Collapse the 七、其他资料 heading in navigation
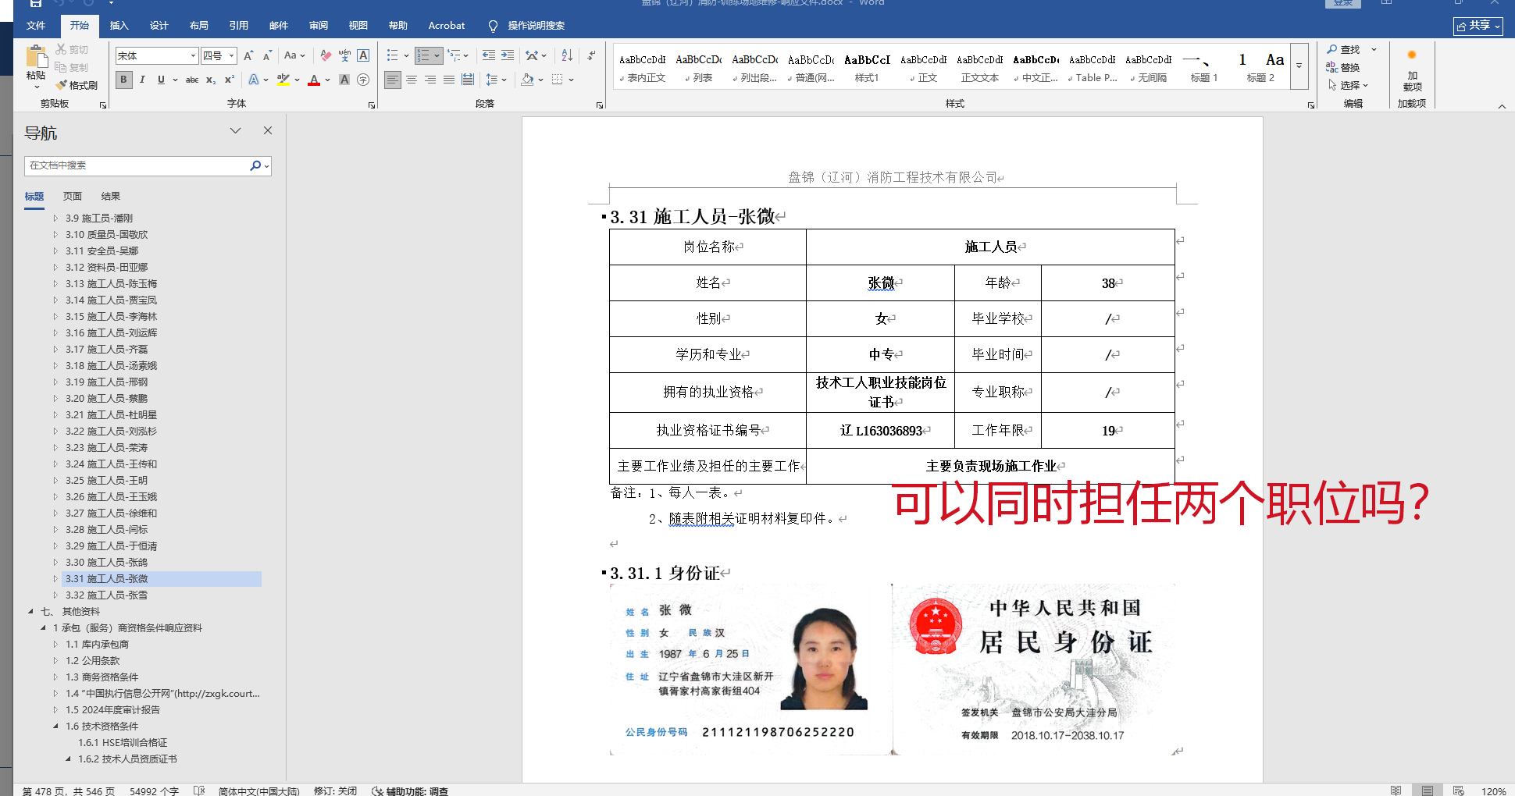1515x796 pixels. tap(30, 612)
